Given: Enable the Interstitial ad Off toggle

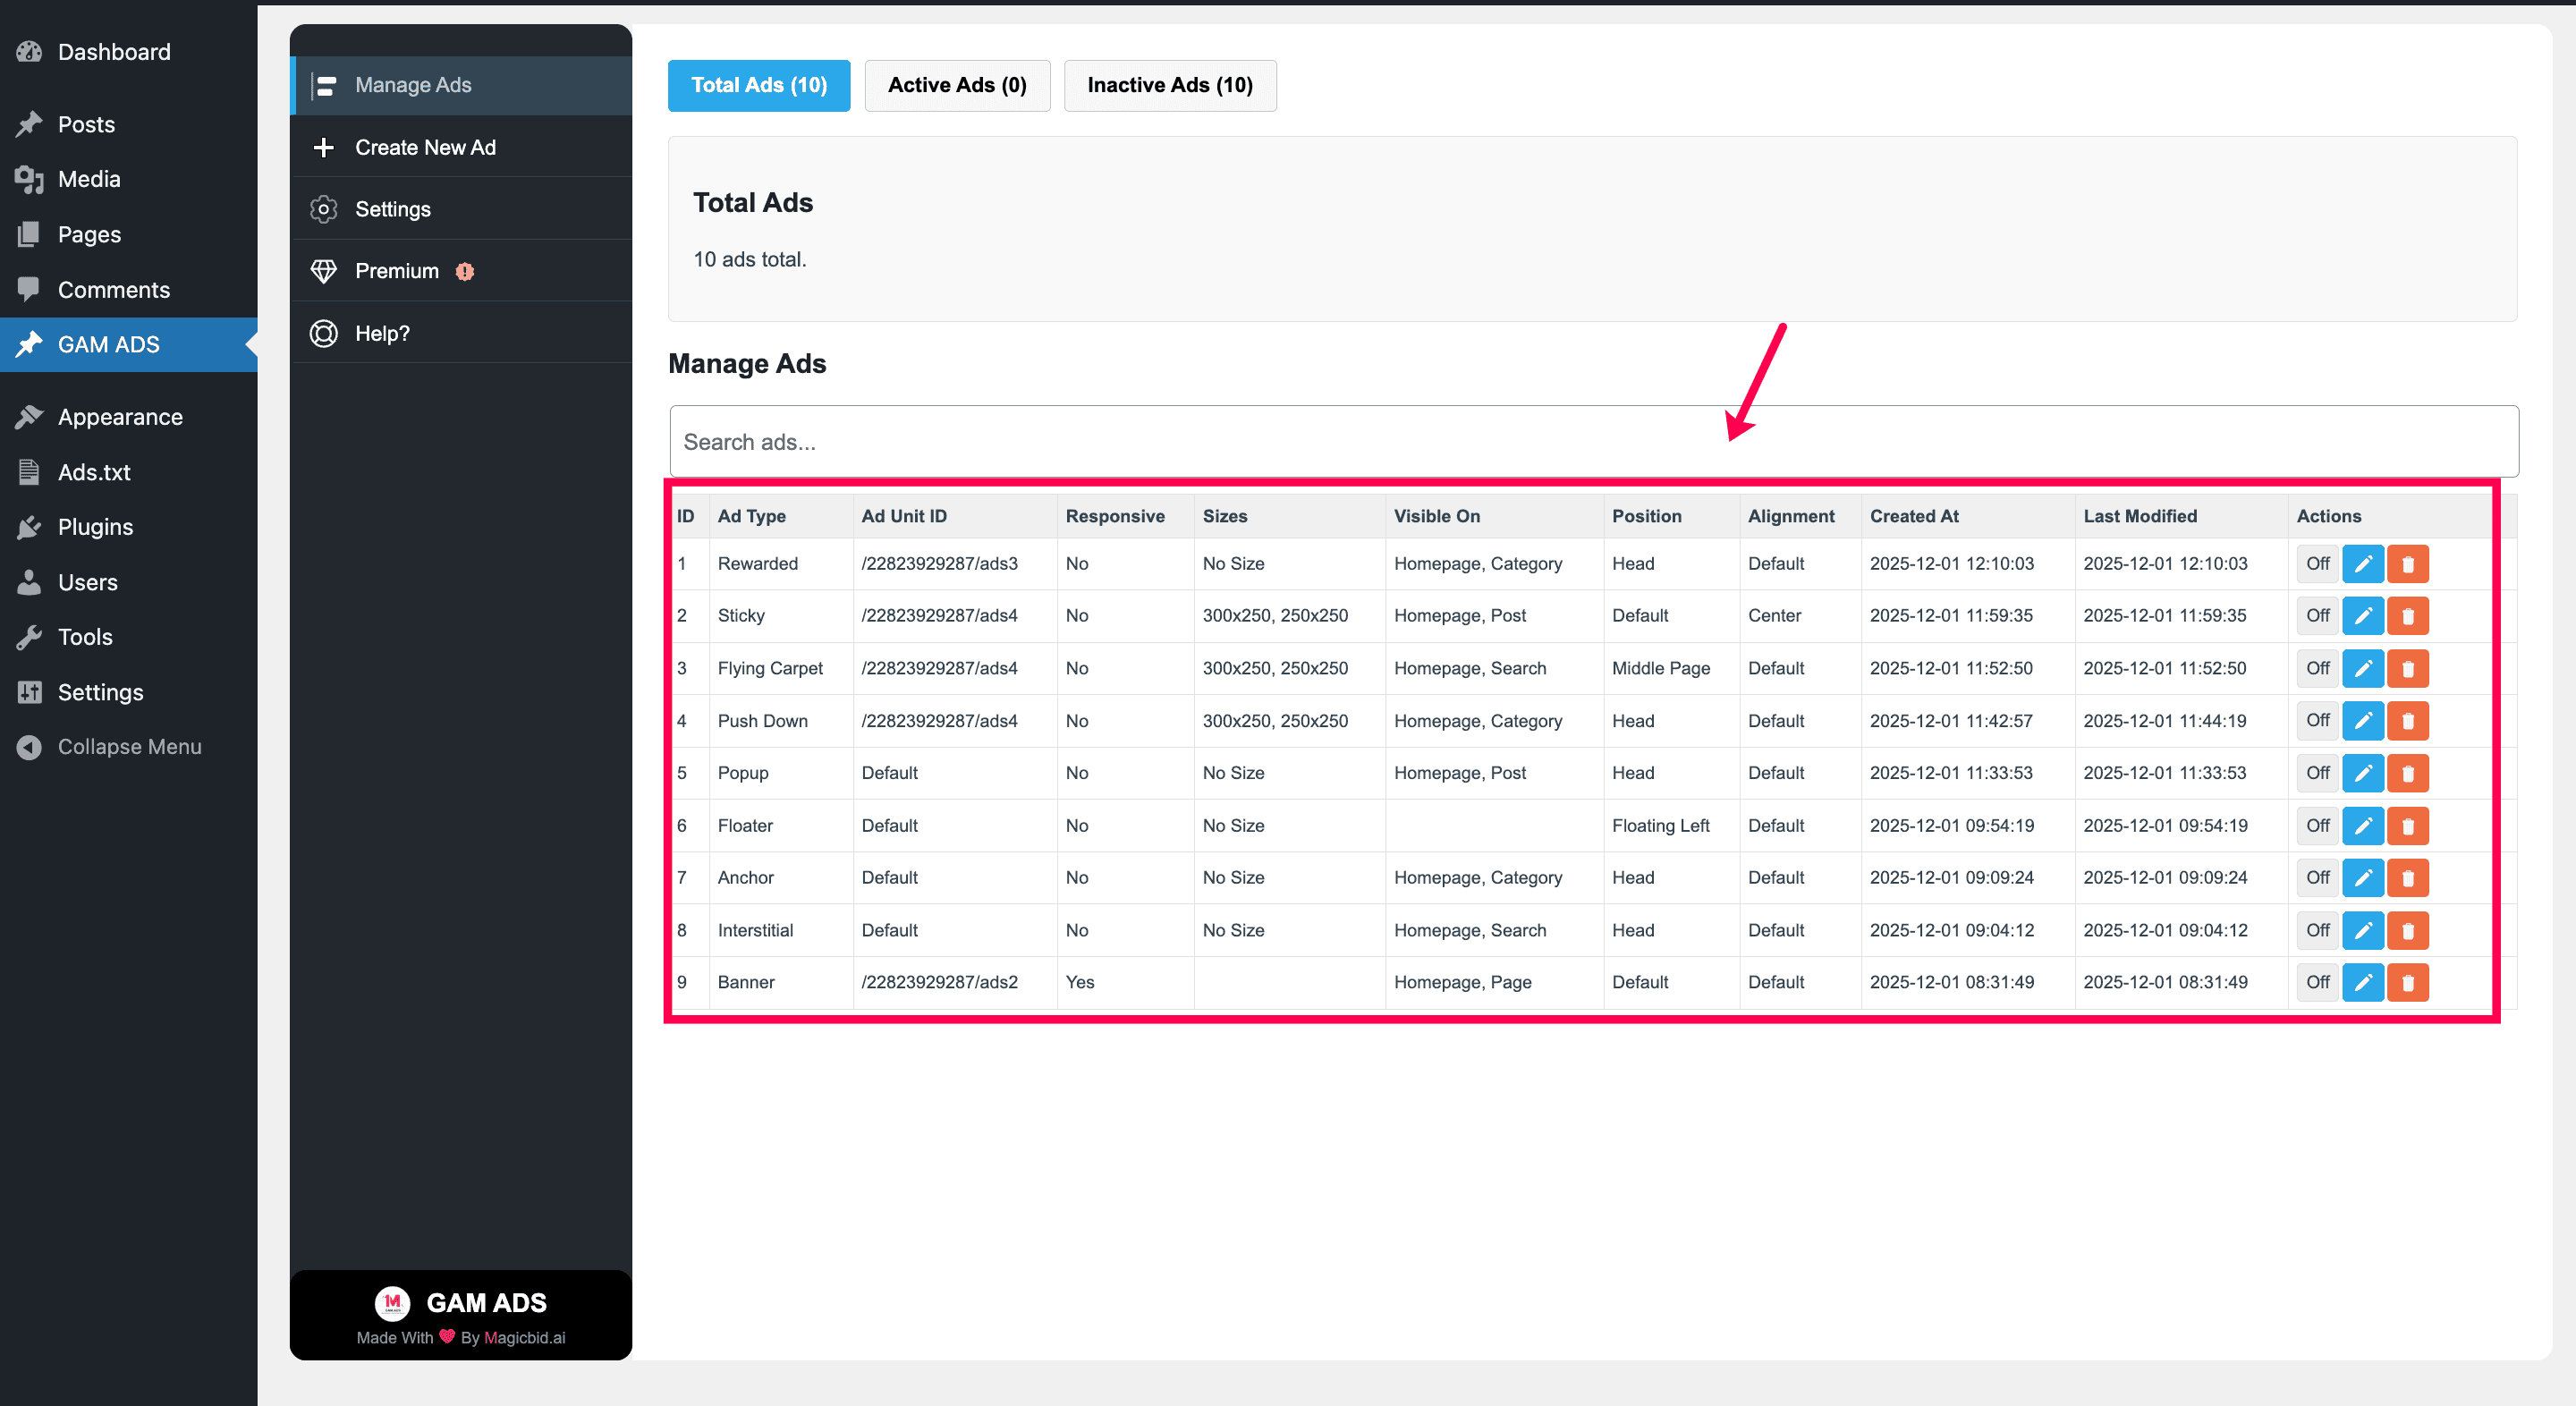Looking at the screenshot, I should coord(2317,930).
